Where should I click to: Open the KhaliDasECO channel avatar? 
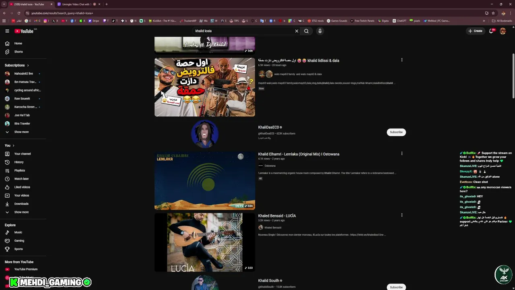(x=205, y=133)
